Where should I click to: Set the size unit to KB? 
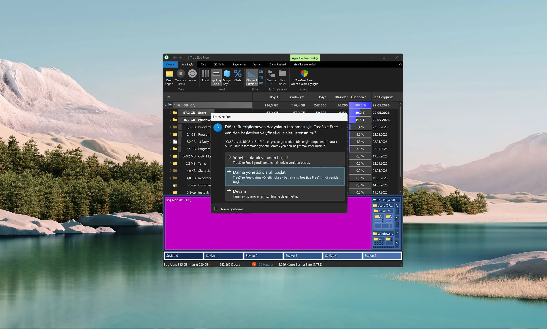click(x=261, y=83)
